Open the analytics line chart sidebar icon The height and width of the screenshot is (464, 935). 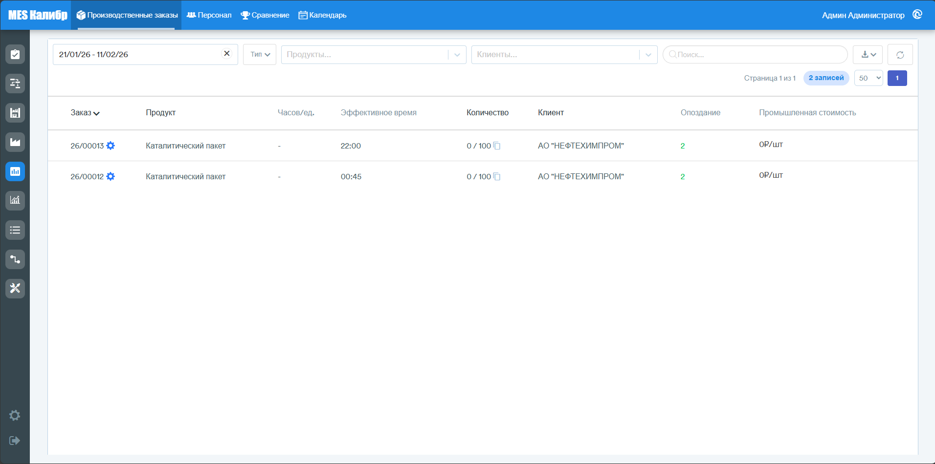[x=15, y=200]
